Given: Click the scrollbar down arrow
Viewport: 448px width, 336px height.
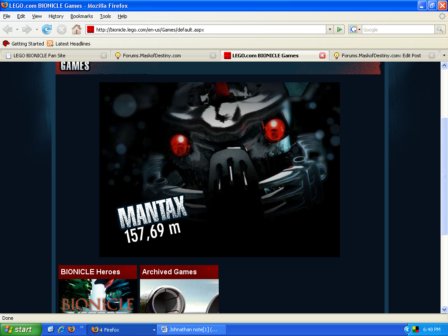Looking at the screenshot, I should pos(444,309).
